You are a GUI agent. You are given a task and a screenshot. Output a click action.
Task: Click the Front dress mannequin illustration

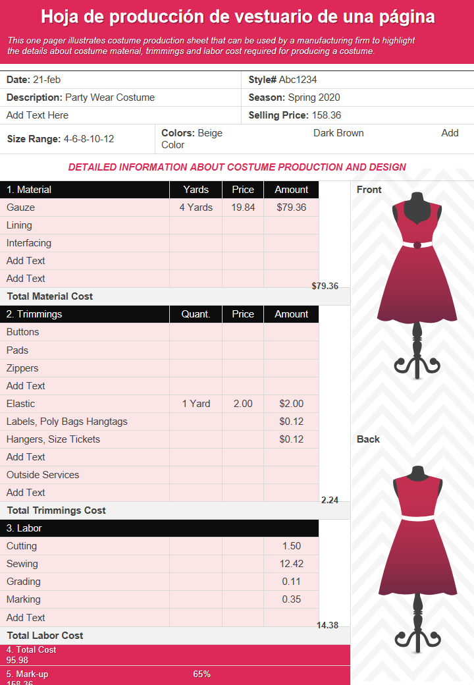pos(417,285)
